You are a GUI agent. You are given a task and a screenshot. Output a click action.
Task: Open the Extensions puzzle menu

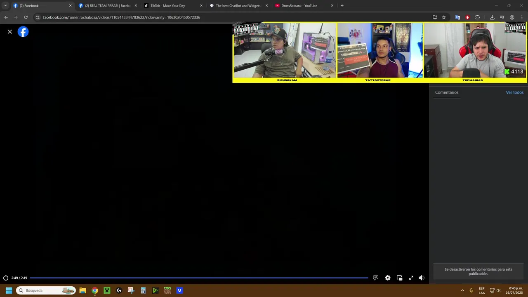(x=477, y=17)
